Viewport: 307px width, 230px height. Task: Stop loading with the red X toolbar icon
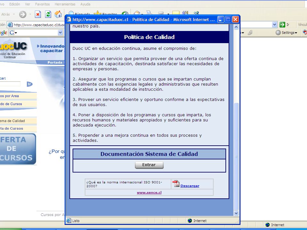coord(38,14)
